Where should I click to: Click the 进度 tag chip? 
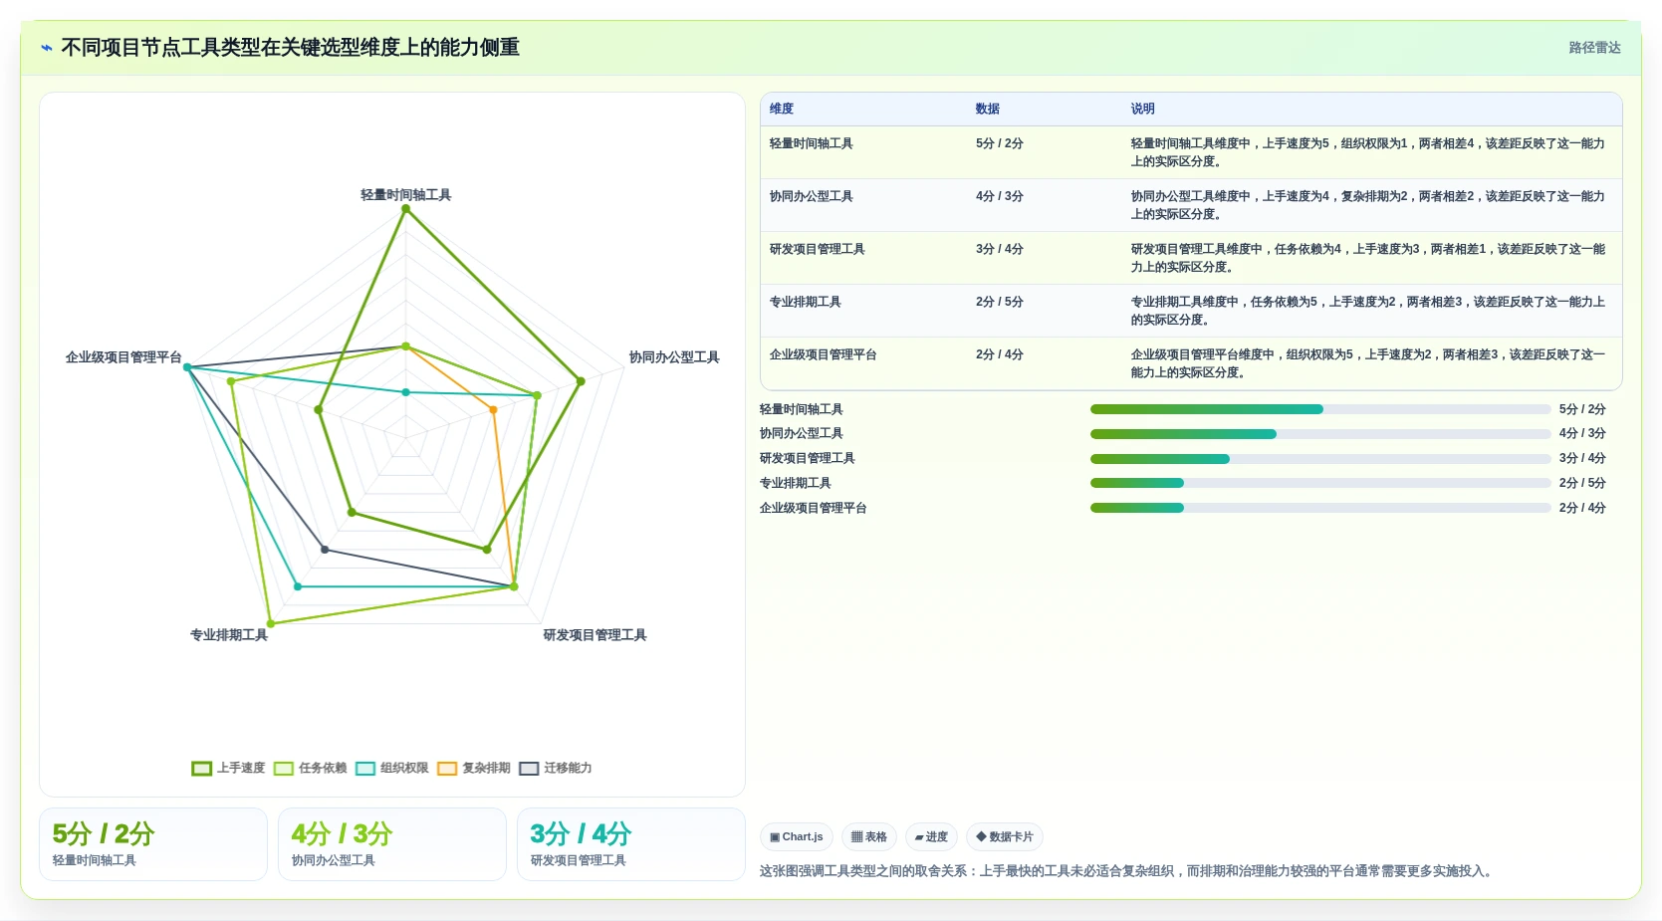coord(931,837)
